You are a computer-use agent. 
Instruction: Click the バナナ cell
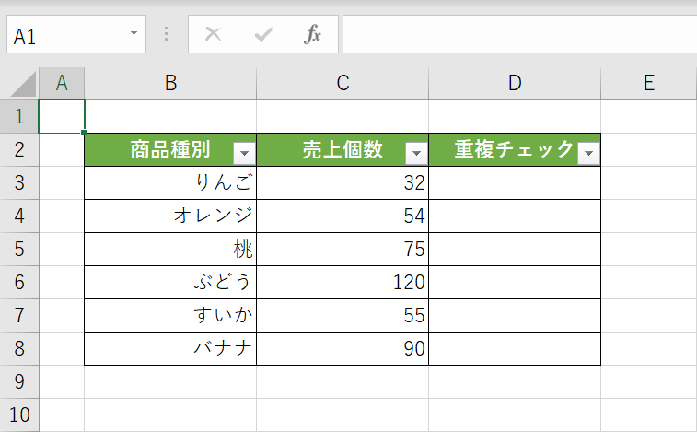[170, 348]
